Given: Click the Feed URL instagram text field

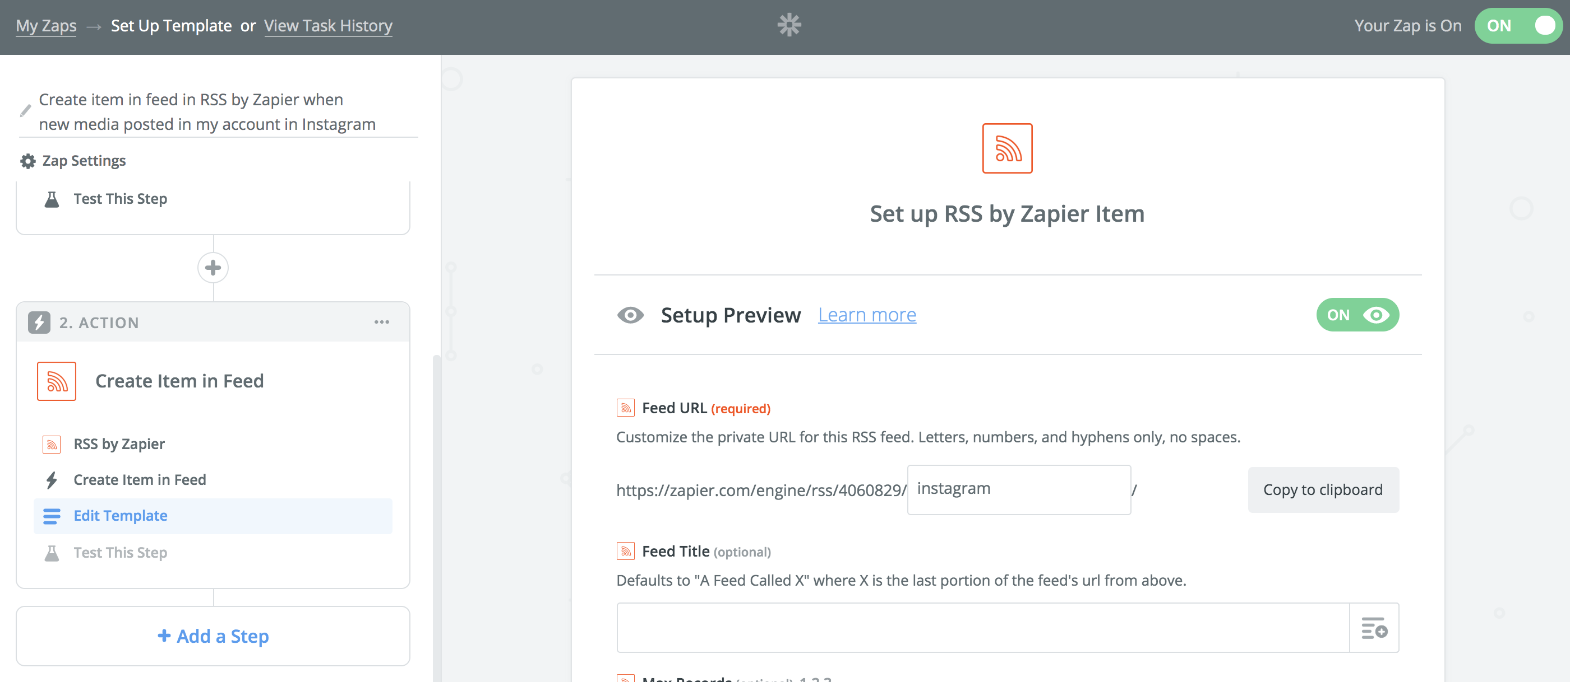Looking at the screenshot, I should (x=1018, y=490).
